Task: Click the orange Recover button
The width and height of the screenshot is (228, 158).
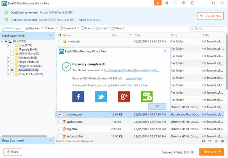Action: pos(212,152)
